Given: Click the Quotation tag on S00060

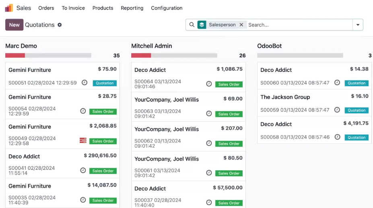Looking at the screenshot, I should coord(357,83).
